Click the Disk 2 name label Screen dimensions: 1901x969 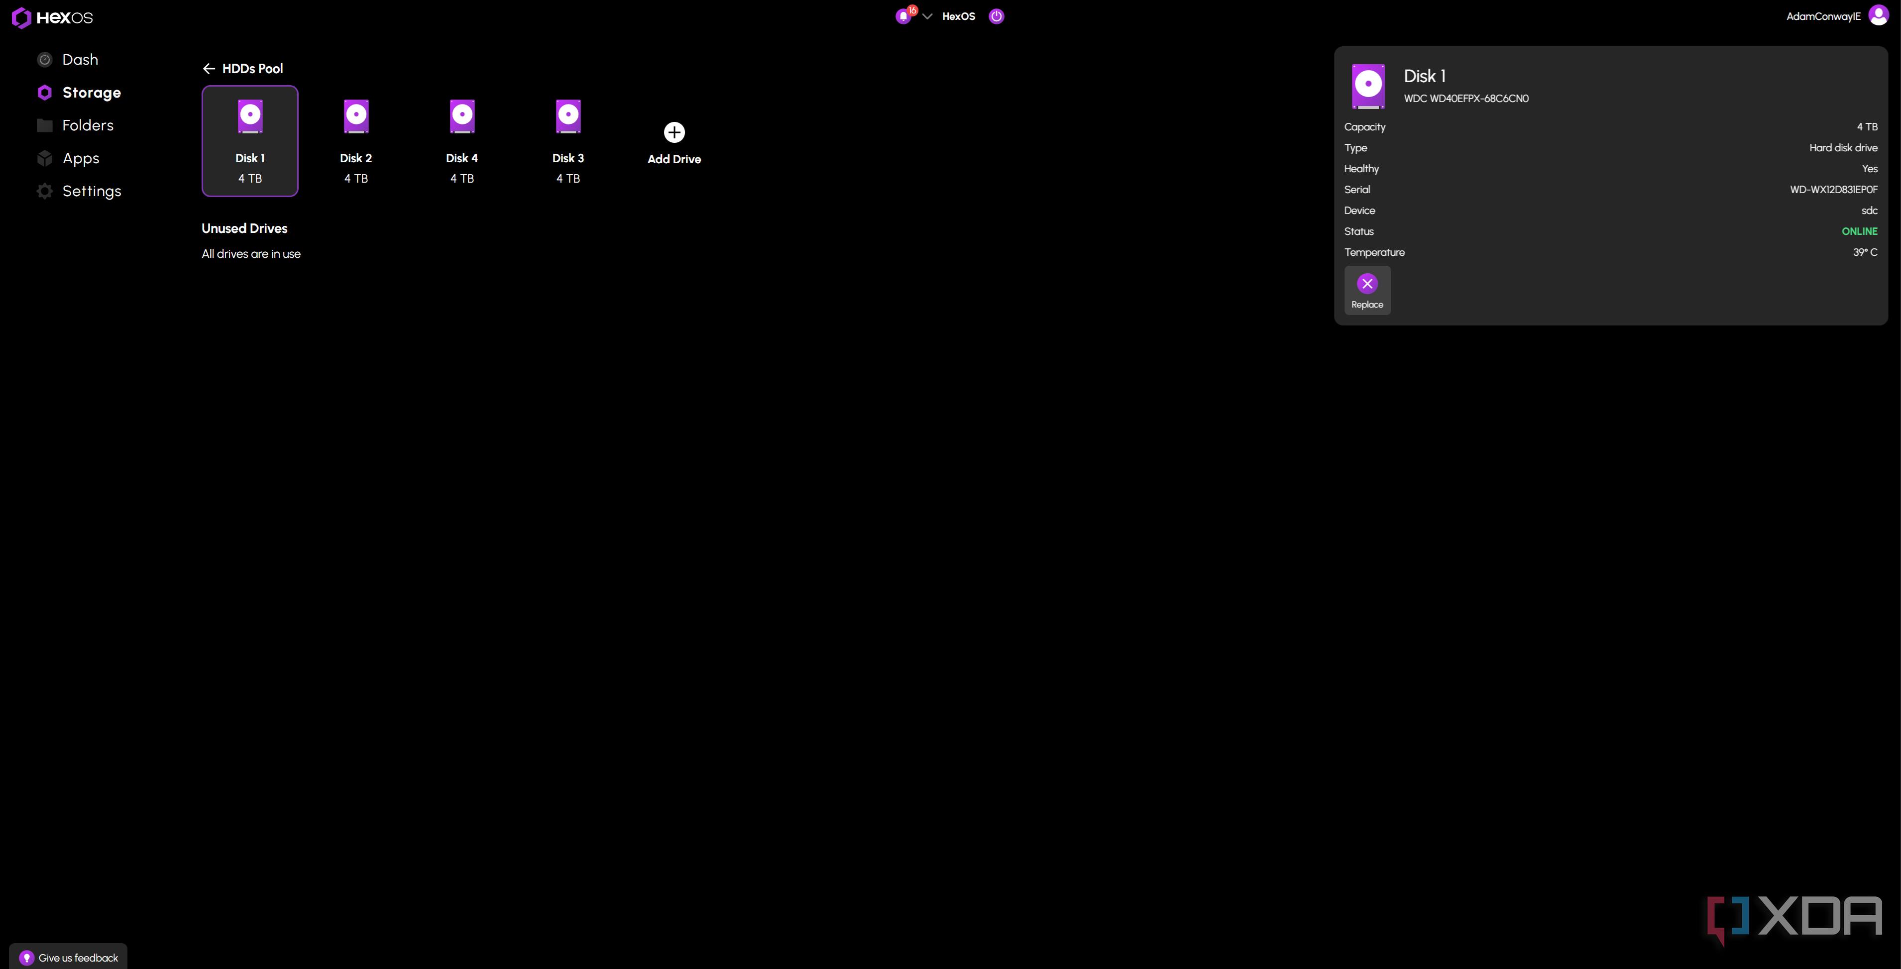coord(356,159)
